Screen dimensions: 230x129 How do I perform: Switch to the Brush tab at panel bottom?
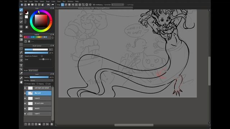point(26,71)
